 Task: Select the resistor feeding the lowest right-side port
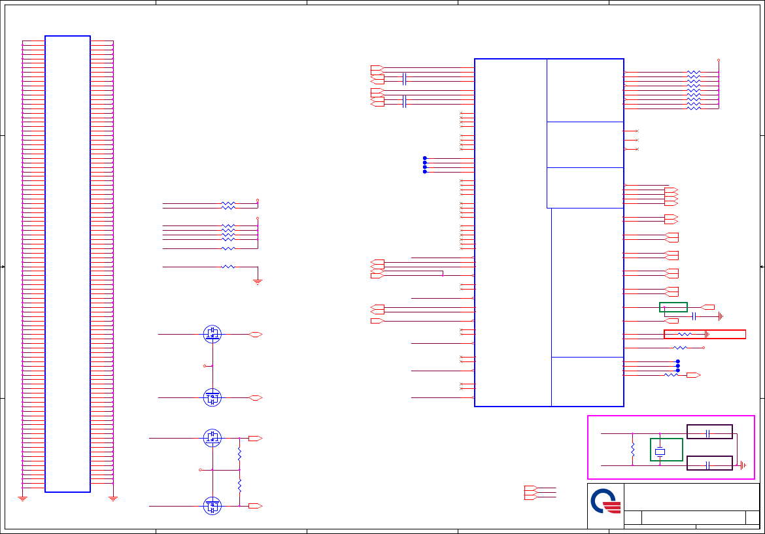pos(671,375)
